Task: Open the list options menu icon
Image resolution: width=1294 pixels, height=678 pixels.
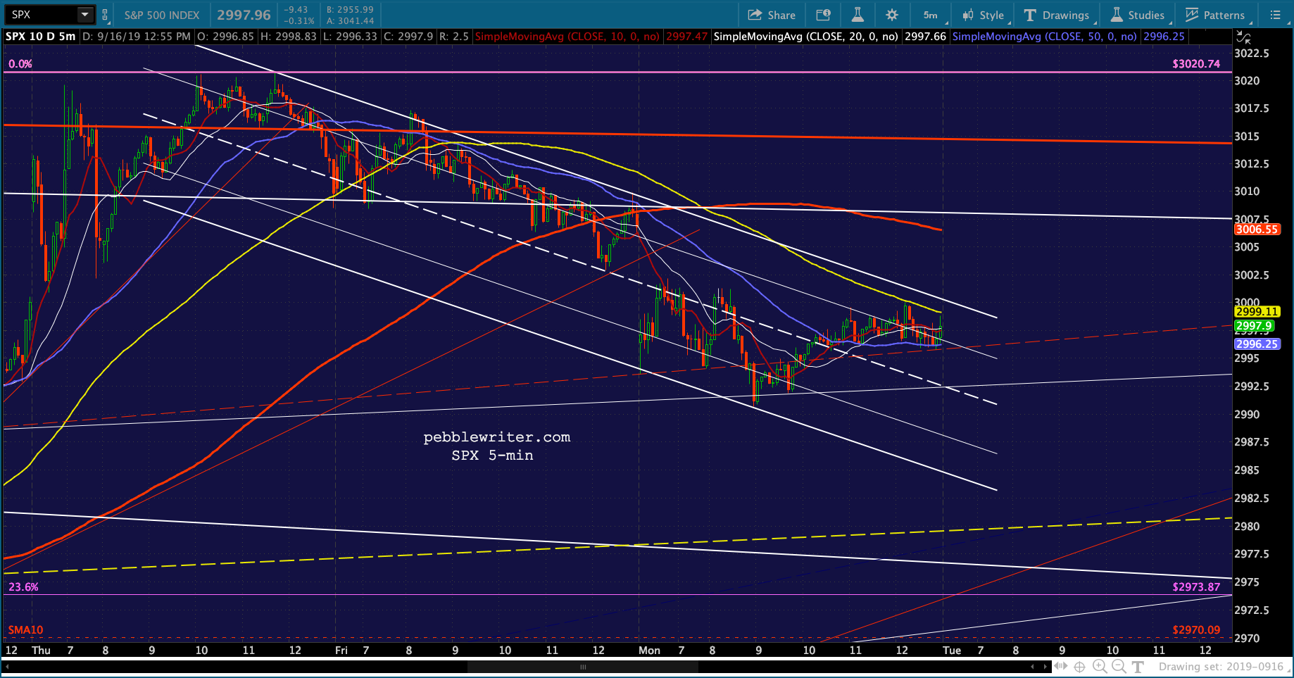Action: click(x=1275, y=15)
